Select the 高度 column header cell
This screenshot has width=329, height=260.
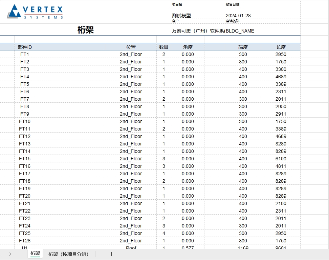click(x=243, y=47)
